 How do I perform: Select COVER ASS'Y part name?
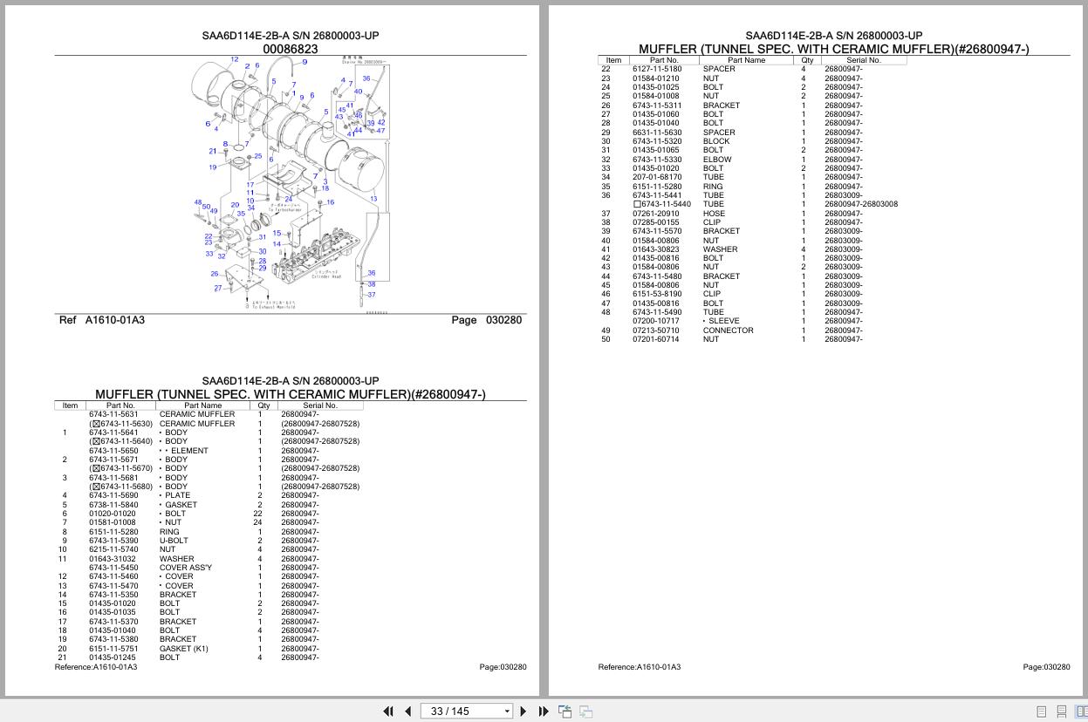click(x=185, y=568)
